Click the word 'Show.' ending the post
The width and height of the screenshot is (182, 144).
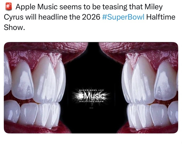15,27
